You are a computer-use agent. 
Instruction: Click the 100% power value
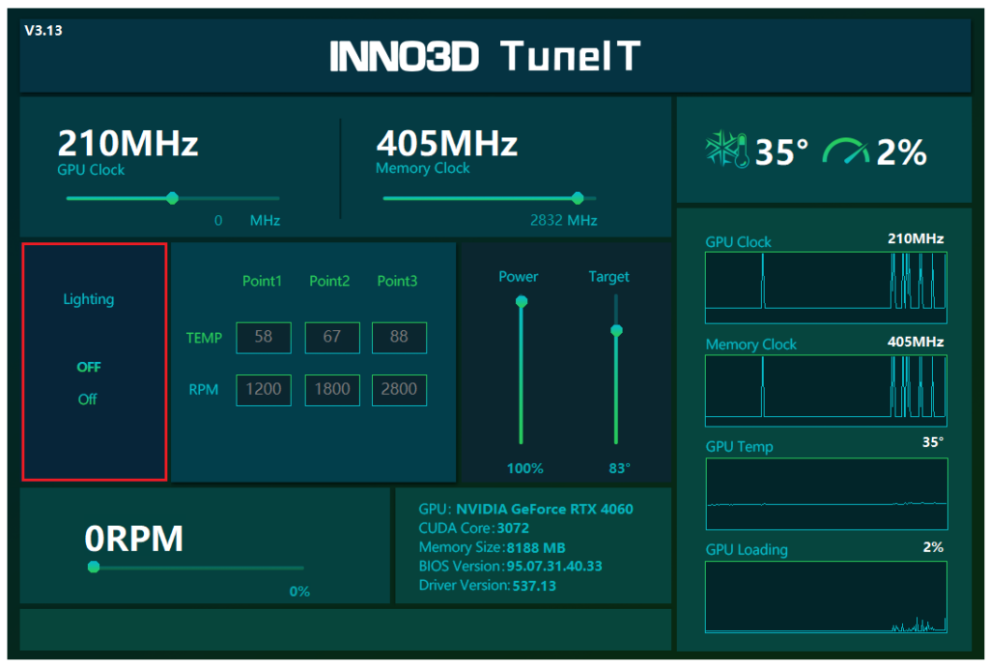524,468
